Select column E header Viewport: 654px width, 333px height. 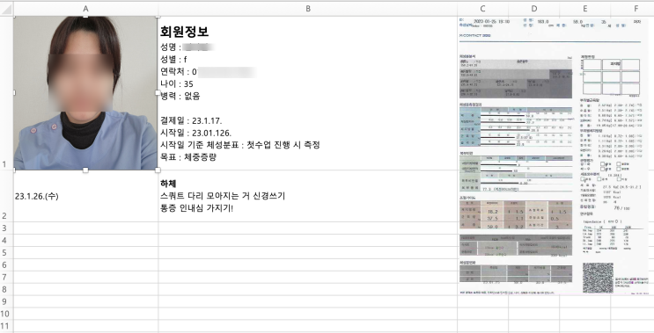click(584, 8)
